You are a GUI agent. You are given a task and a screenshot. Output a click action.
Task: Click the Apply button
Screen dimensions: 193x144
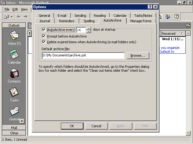click(x=121, y=126)
